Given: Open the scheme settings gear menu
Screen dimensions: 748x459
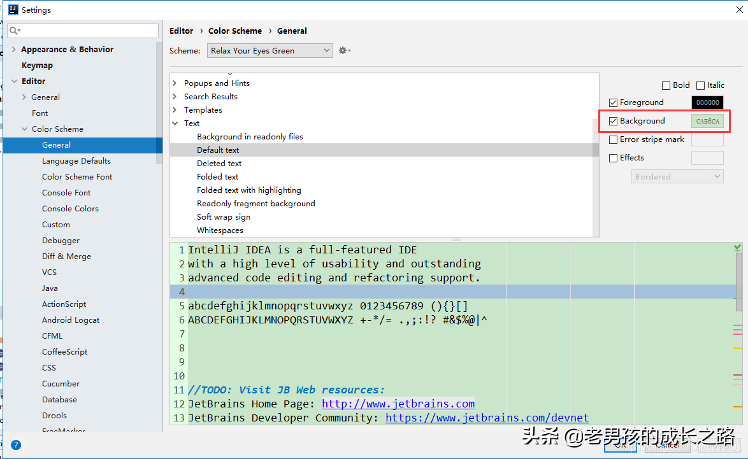Looking at the screenshot, I should coord(342,50).
